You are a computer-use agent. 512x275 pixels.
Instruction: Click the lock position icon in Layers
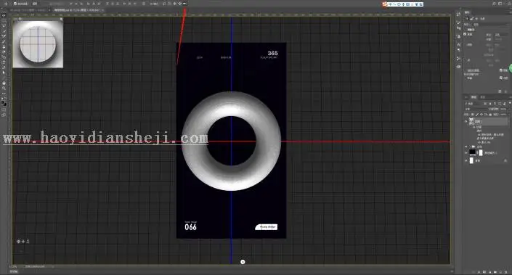tap(481, 115)
